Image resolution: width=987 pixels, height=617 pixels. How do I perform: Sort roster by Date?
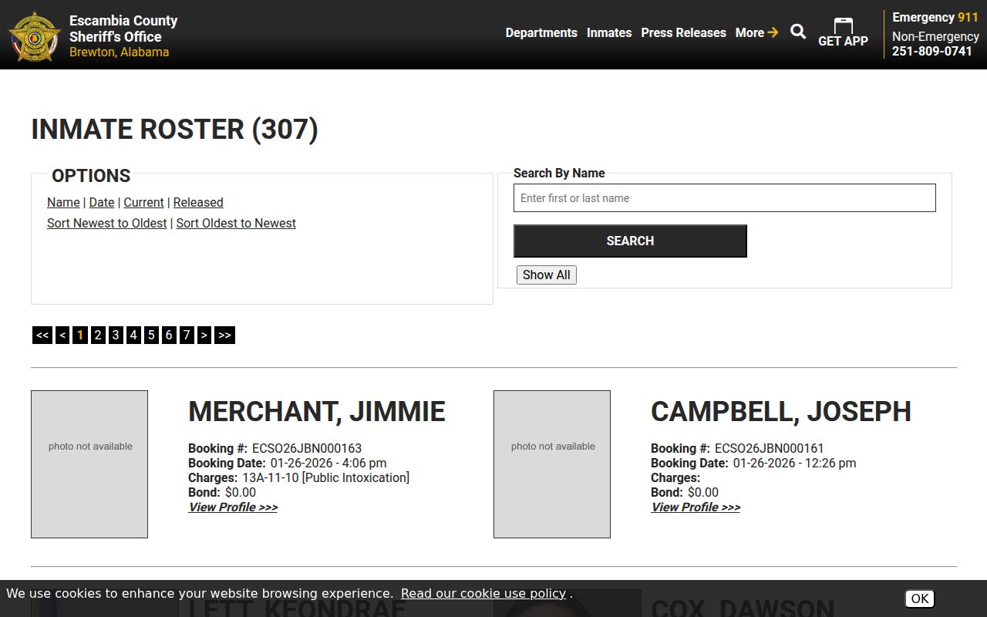pos(102,202)
